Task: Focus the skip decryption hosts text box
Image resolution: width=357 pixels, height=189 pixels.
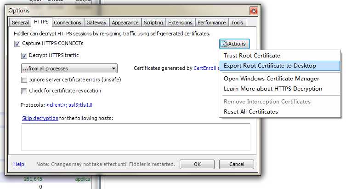Action: 136,137
